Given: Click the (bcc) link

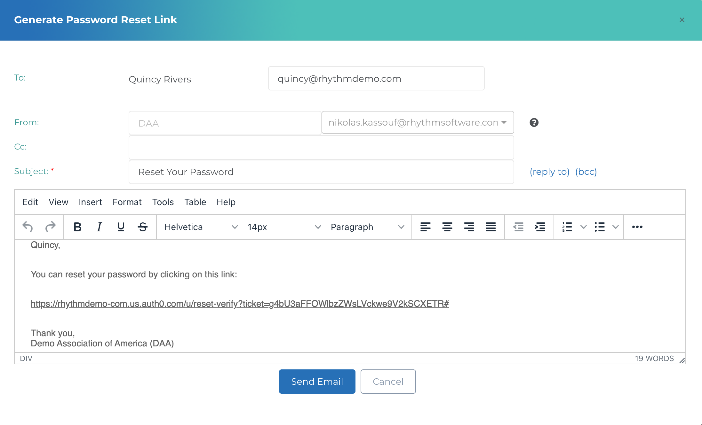Looking at the screenshot, I should tap(586, 172).
